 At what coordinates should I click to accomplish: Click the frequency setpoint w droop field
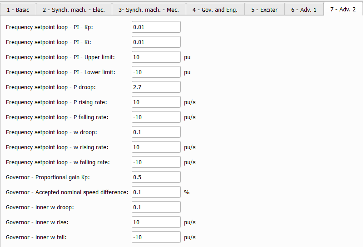coord(156,132)
